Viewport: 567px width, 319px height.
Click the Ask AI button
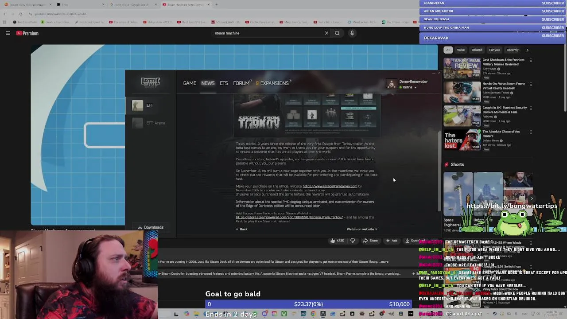click(392, 241)
